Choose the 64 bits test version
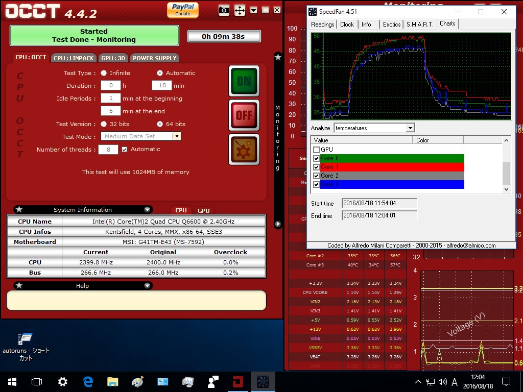This screenshot has height=392, width=523. click(160, 124)
